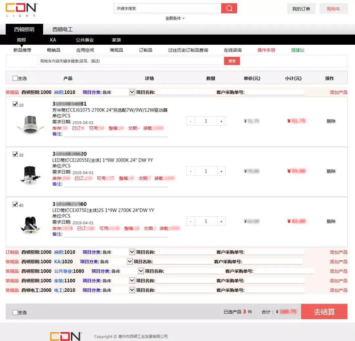Open 过往历史订制品查询 menu item

[x=188, y=50]
